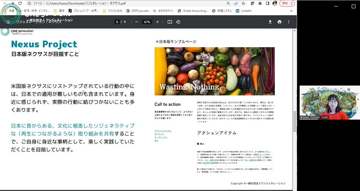Screen dimensions: 360x191
Task: Click the page number field showing 5
Action: tap(117, 22)
